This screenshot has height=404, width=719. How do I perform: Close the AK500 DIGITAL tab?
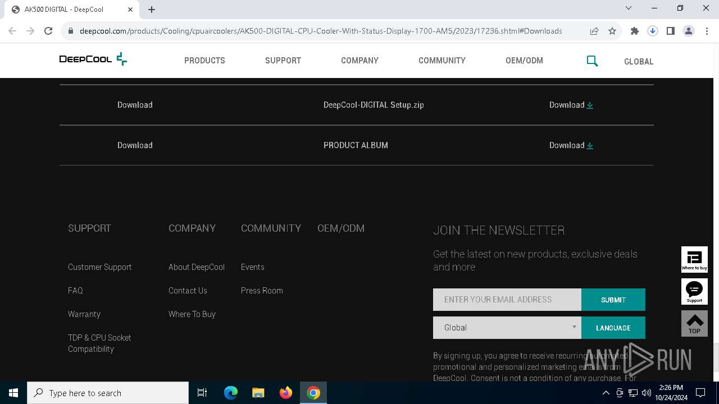click(x=130, y=10)
